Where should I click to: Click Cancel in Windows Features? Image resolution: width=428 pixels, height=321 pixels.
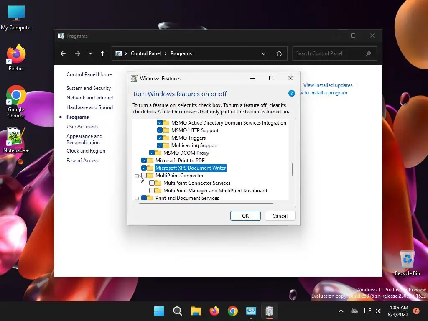[280, 216]
